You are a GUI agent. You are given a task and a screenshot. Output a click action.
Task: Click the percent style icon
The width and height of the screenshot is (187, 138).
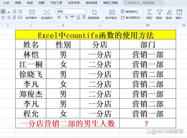(x=66, y=18)
